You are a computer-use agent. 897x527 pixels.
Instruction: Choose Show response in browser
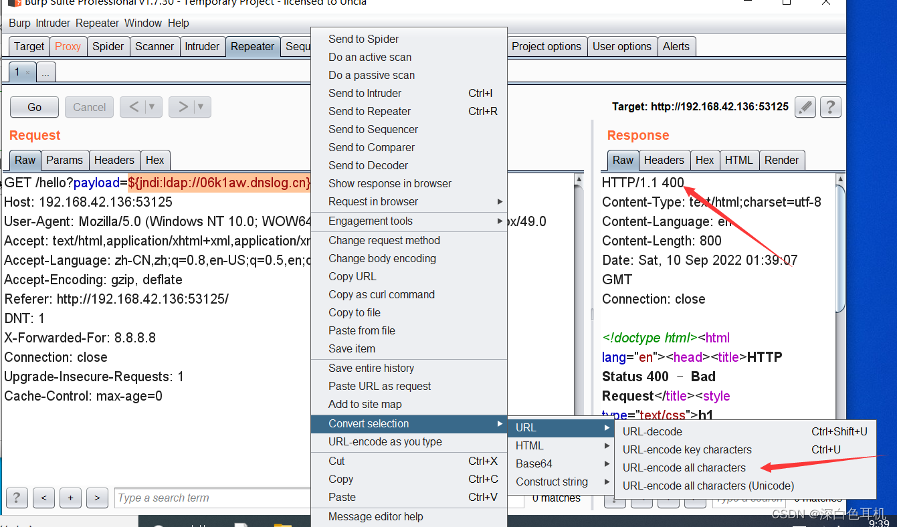click(409, 183)
